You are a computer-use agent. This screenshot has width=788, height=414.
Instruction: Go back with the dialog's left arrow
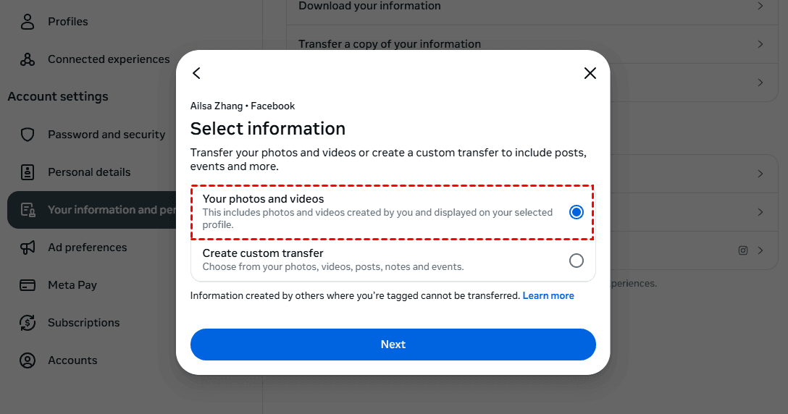click(x=196, y=73)
